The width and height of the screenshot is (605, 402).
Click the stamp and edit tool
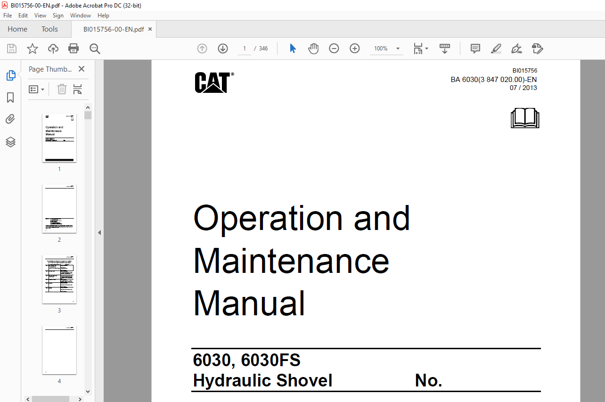pos(537,49)
